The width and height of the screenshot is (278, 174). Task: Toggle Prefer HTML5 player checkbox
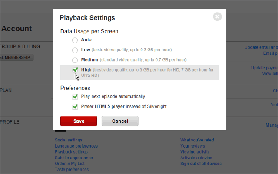75,106
